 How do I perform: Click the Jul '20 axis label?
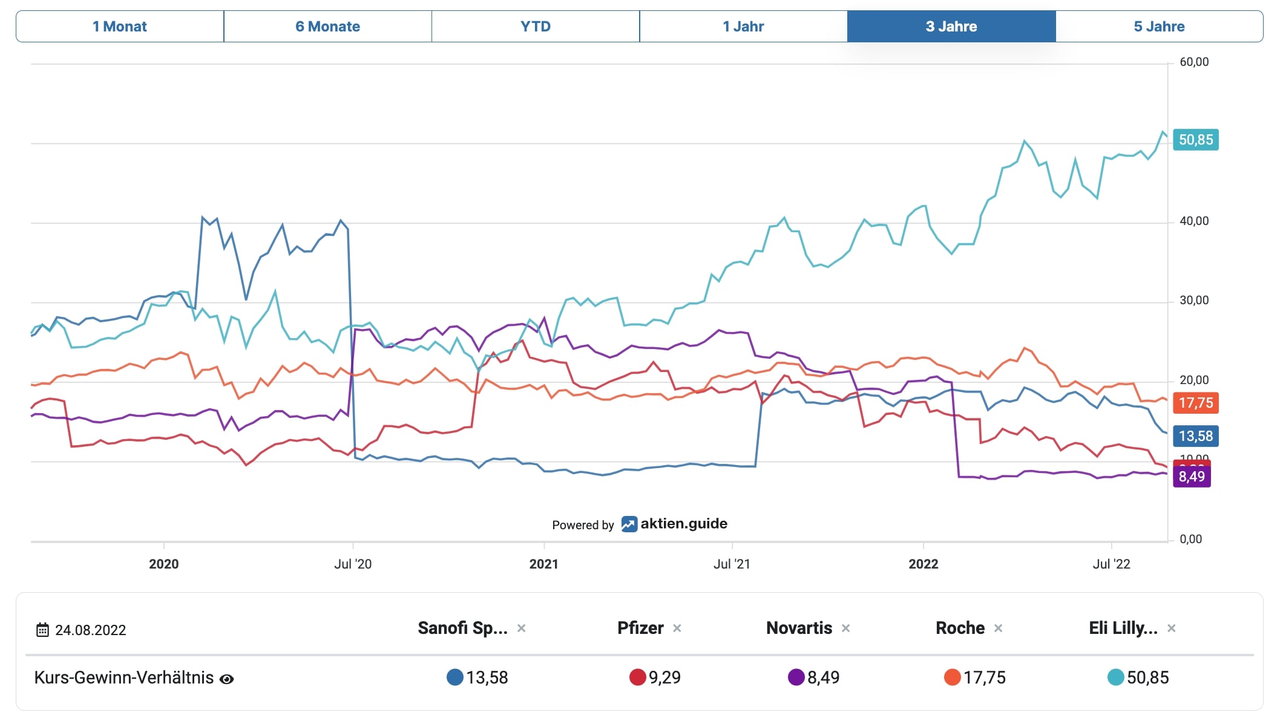click(x=353, y=564)
